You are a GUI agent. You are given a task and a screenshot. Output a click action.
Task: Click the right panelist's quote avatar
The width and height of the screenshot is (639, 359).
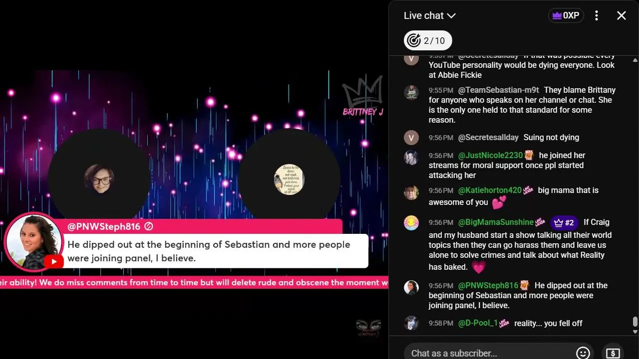pyautogui.click(x=289, y=179)
